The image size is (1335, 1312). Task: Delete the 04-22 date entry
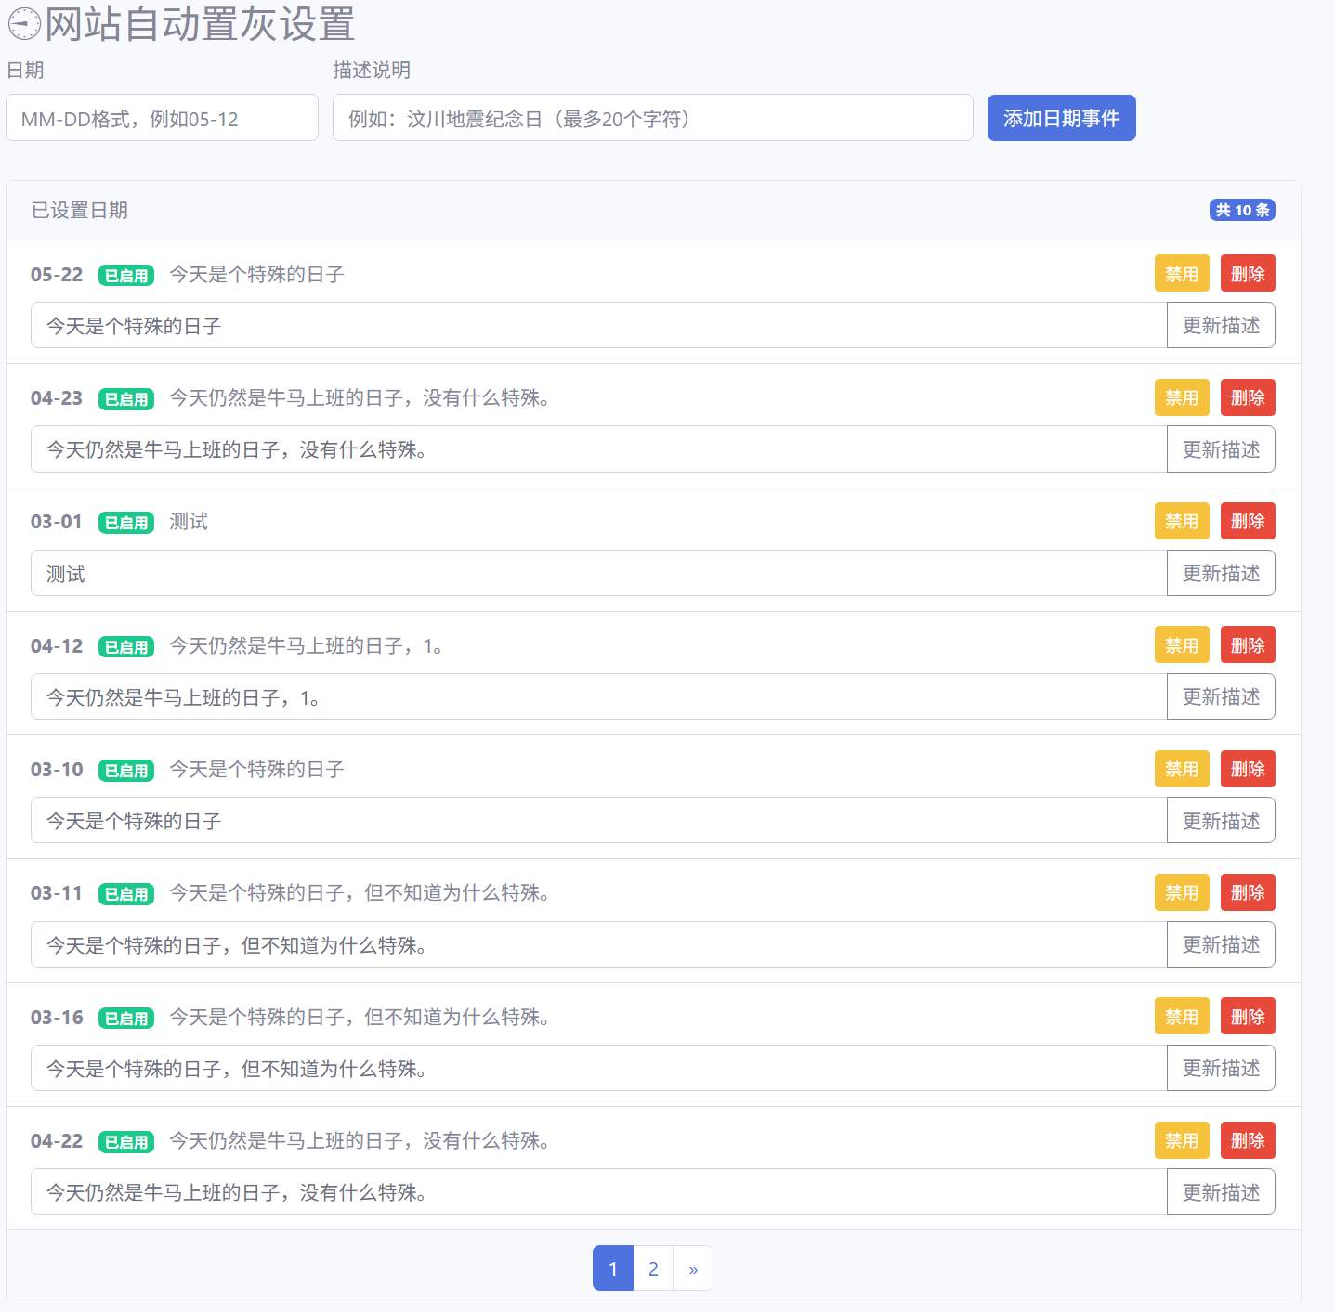(x=1247, y=1140)
